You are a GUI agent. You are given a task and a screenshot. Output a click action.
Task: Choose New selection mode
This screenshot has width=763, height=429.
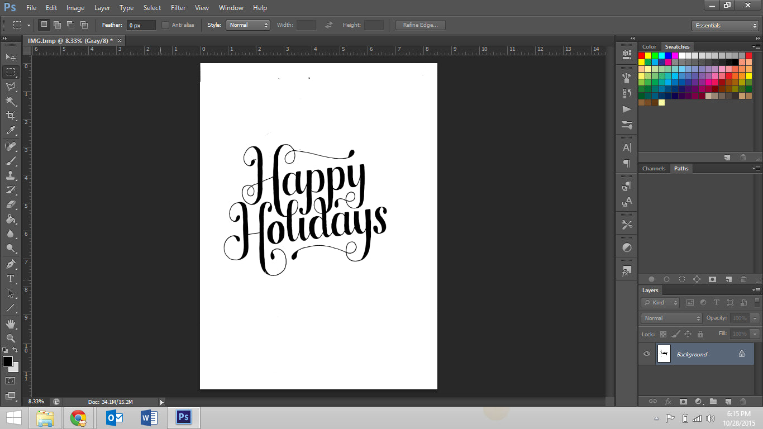(44, 25)
